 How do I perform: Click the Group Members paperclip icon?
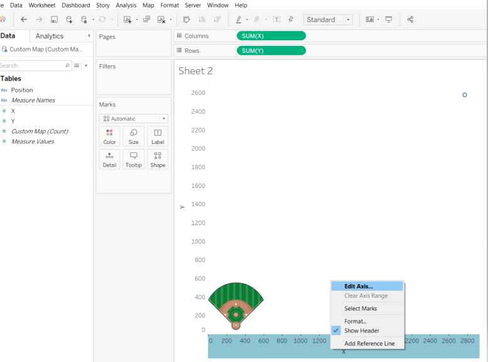click(x=257, y=19)
